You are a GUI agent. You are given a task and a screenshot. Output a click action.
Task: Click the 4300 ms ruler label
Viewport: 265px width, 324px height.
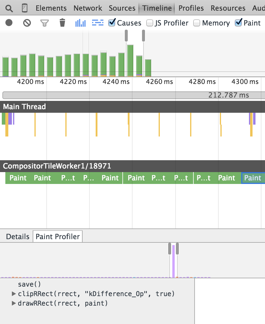click(245, 82)
